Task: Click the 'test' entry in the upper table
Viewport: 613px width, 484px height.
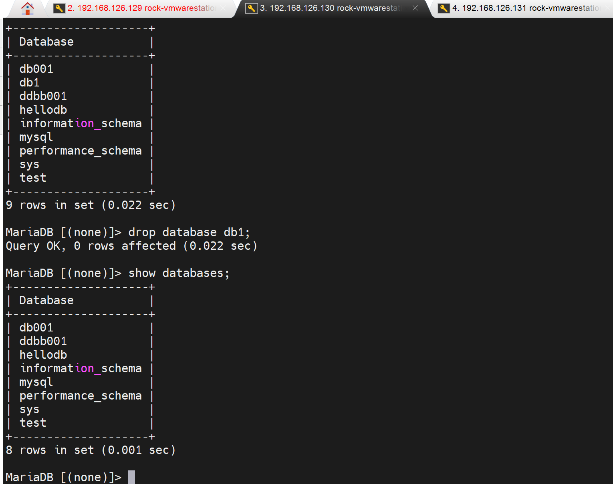Action: [33, 178]
